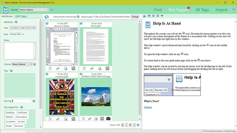Screen dimensions: 237x133
Task: Click the help panel back arrow icon
Action: pos(153,16)
